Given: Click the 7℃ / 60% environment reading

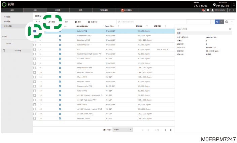Looking at the screenshot, I should 200,6.
